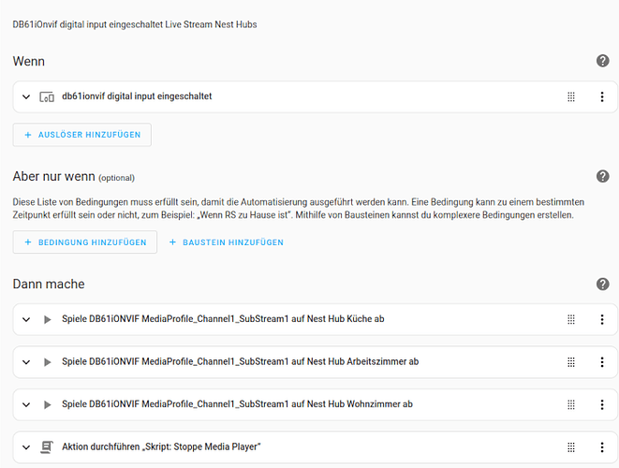
Task: Click play icon of Nest Hub Küche action
Action: pos(48,319)
